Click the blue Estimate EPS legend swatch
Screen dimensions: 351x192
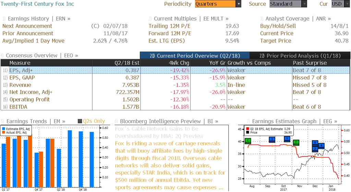point(3,129)
